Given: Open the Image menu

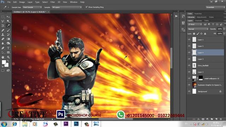Looking at the screenshot, I should (x=22, y=2).
